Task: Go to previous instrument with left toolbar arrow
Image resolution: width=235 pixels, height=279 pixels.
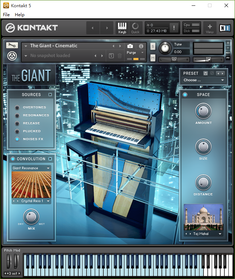Action: (x=93, y=28)
